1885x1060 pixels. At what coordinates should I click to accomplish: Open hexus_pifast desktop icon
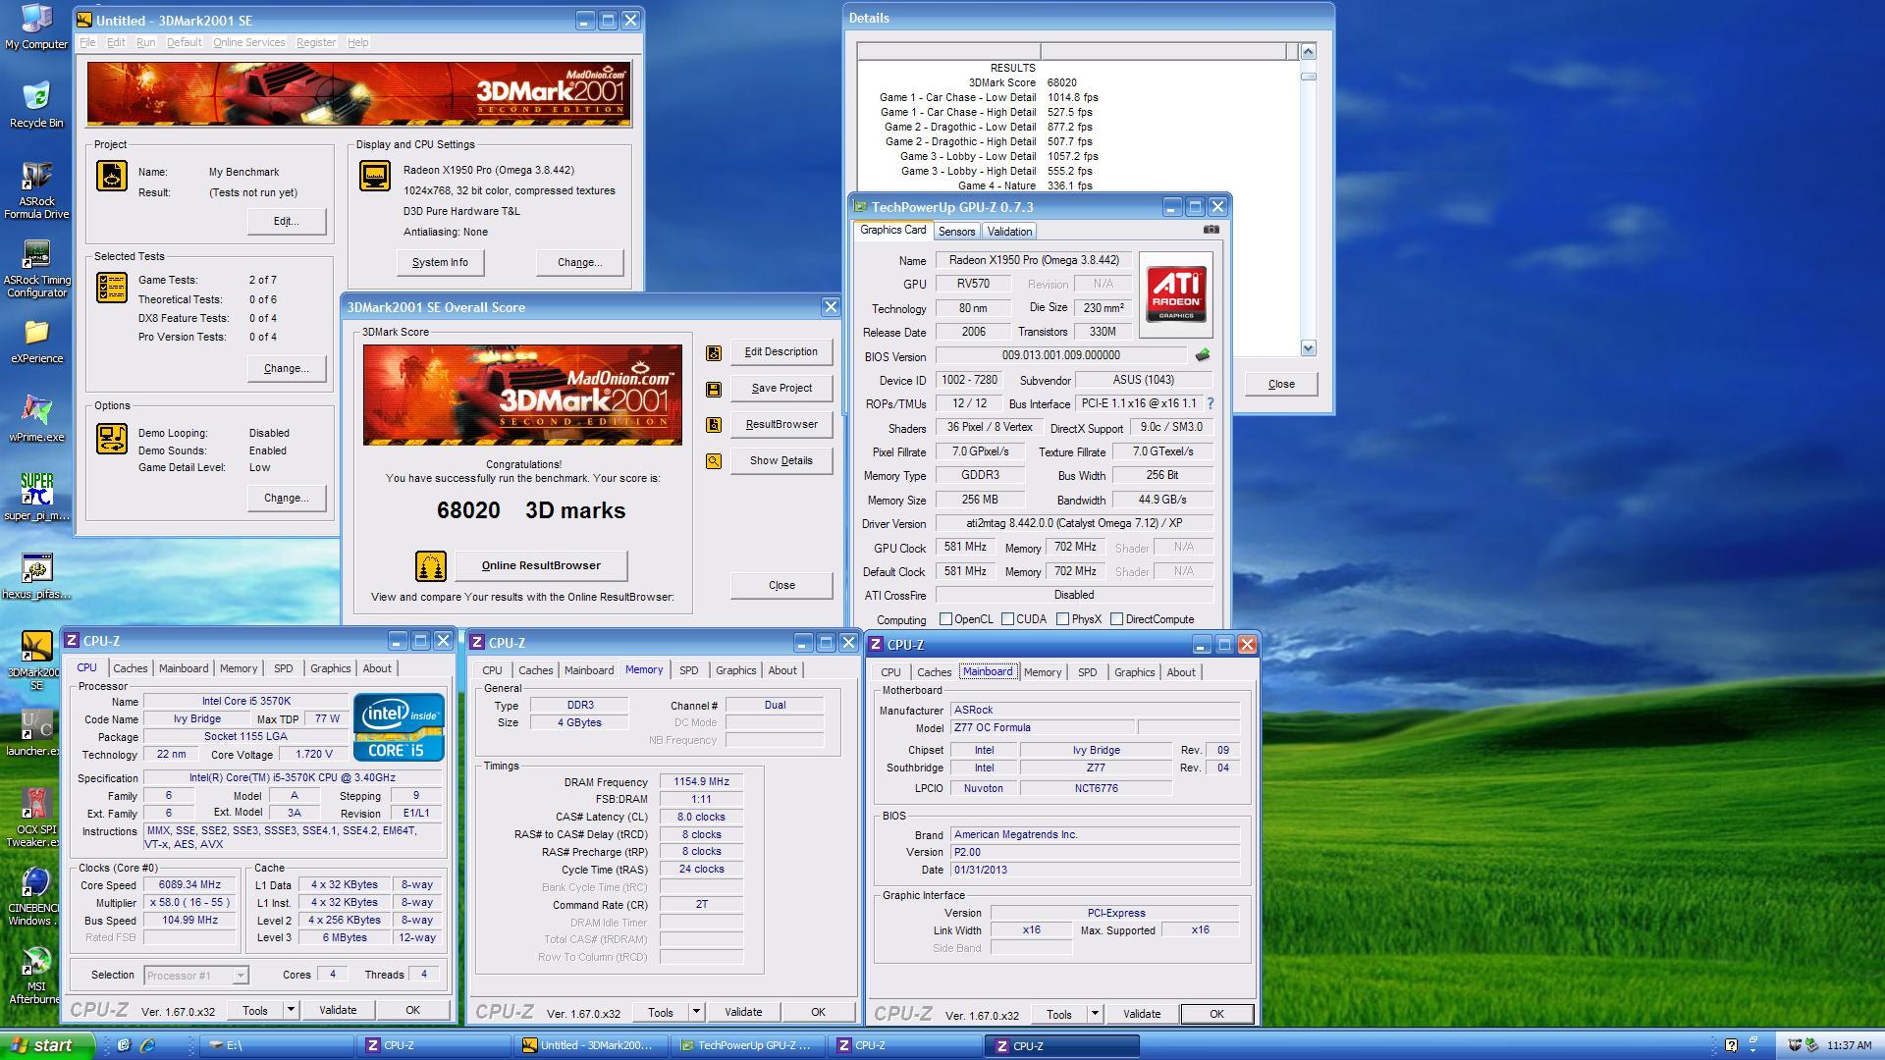tap(36, 576)
